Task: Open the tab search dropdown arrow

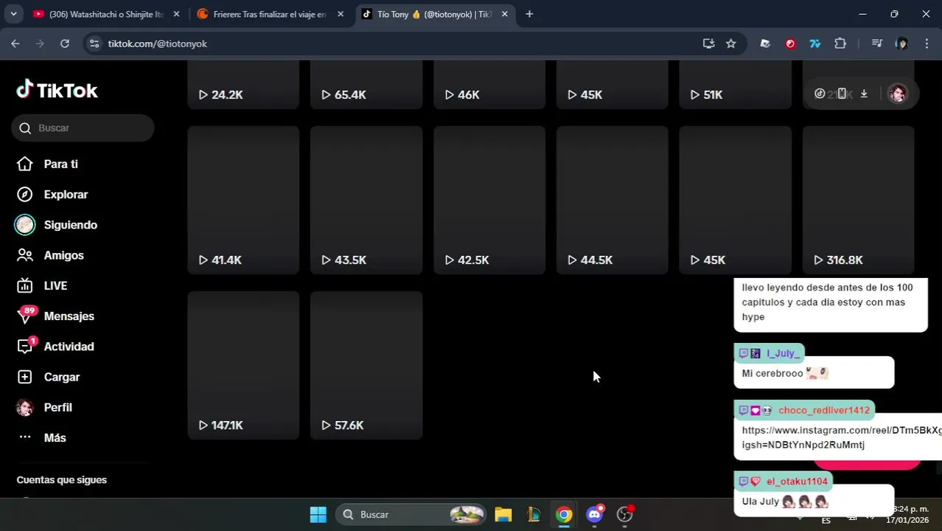Action: 13,14
